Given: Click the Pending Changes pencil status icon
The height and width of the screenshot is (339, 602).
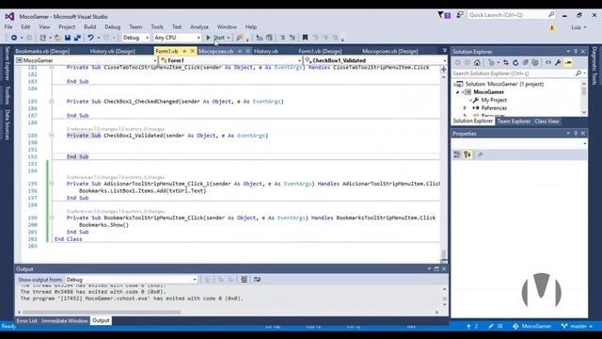Looking at the screenshot, I should pos(491,327).
